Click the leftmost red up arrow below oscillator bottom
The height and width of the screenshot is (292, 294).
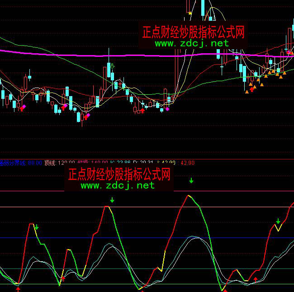(18, 288)
